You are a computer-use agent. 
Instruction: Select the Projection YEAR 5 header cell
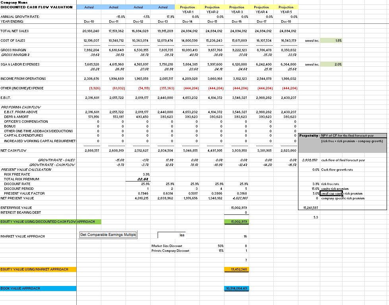(x=286, y=10)
